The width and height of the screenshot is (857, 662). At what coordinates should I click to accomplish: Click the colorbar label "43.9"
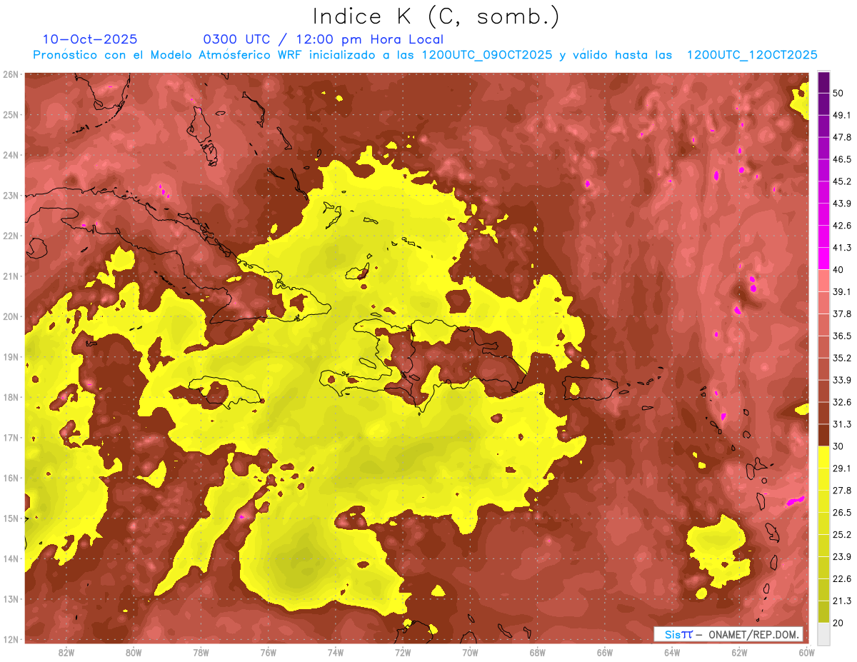[x=841, y=204]
